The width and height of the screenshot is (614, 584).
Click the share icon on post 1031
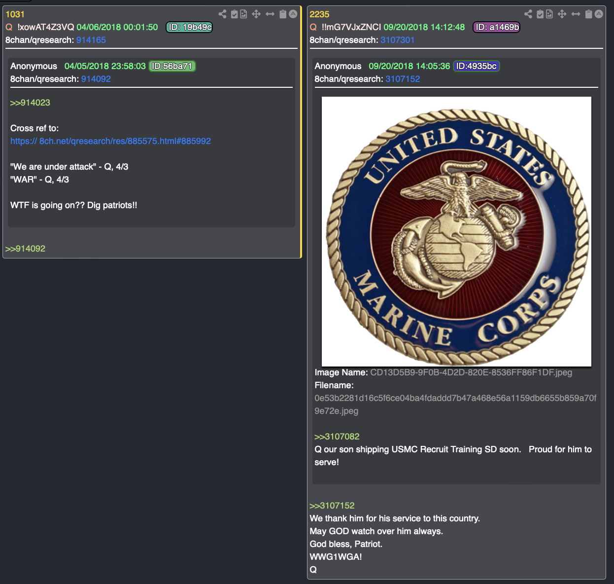[223, 14]
